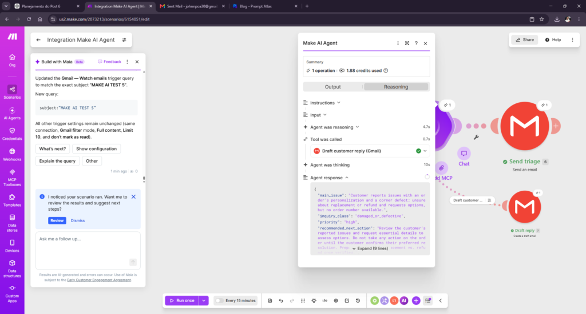Open a new browser tab
Viewport: 586px width, 314px height.
(307, 6)
